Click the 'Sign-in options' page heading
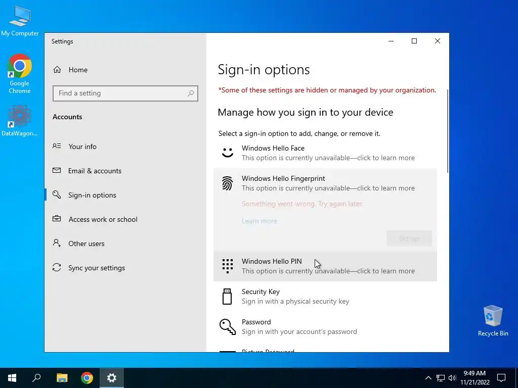The height and width of the screenshot is (388, 518). pyautogui.click(x=264, y=70)
